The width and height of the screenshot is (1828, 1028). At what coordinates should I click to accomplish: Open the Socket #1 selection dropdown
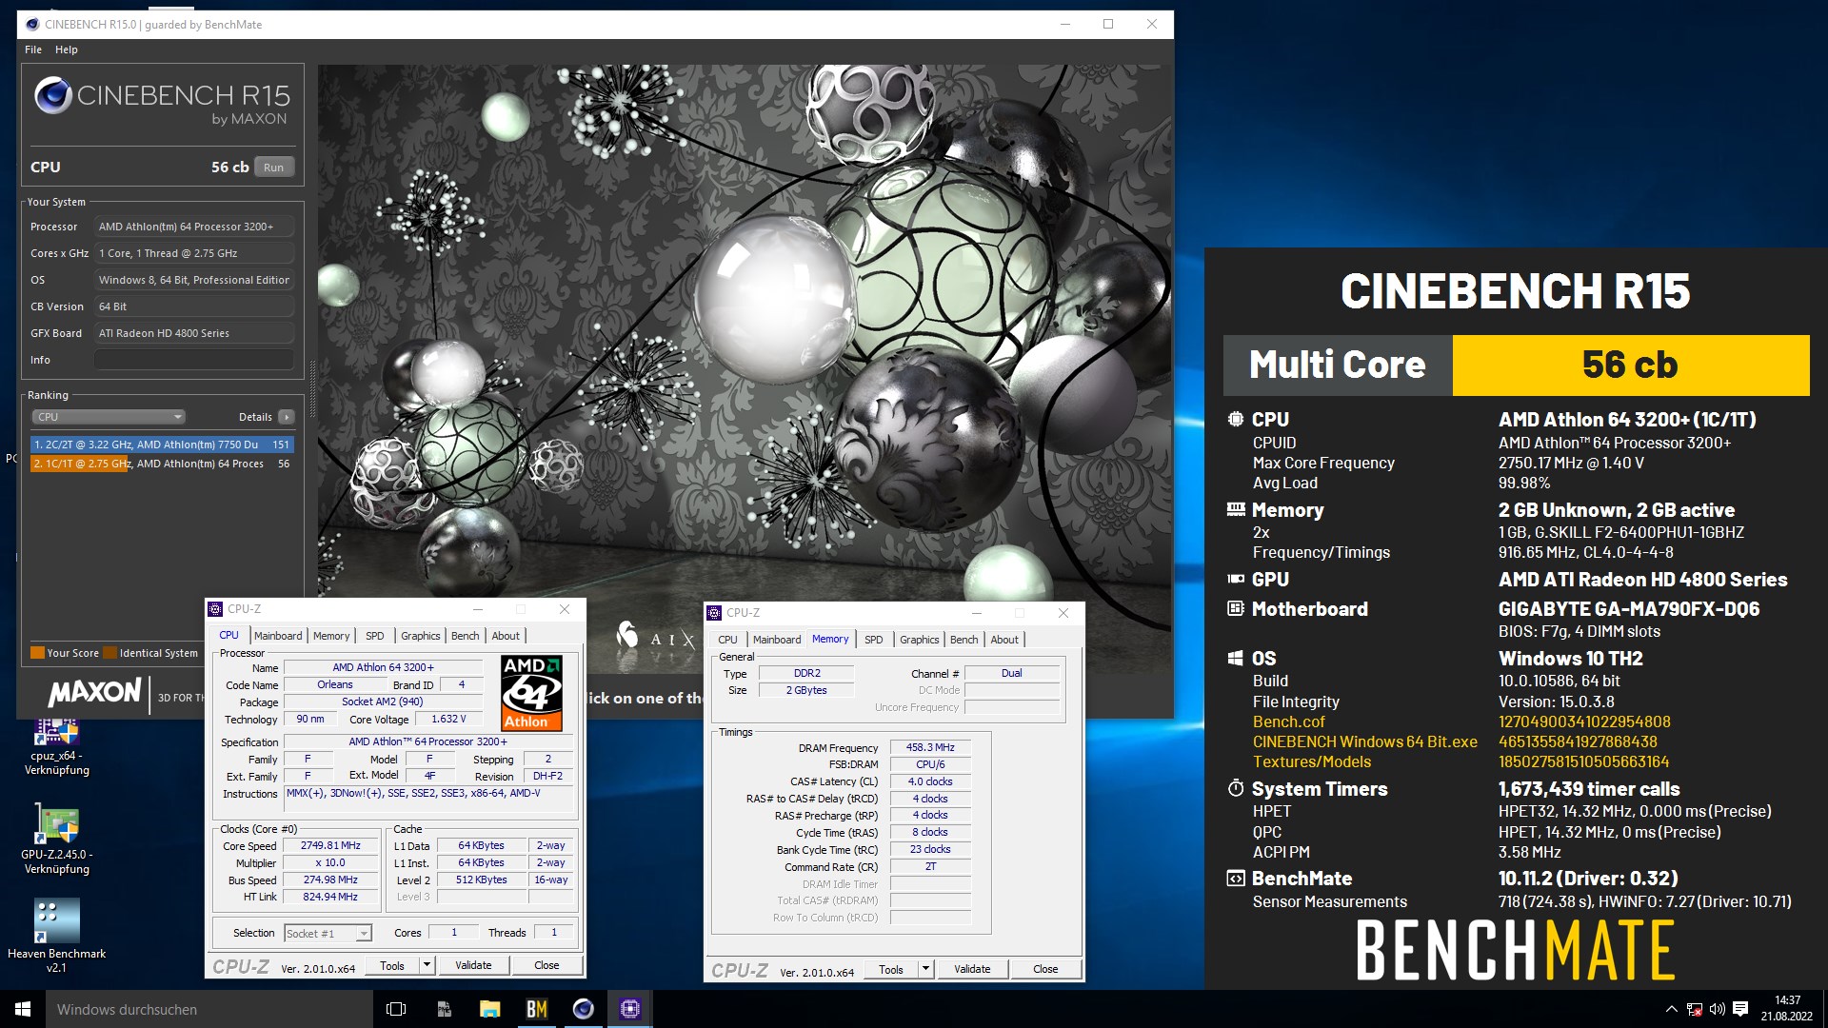pyautogui.click(x=328, y=934)
